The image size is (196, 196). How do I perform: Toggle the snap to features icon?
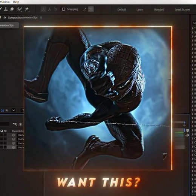[91, 9]
